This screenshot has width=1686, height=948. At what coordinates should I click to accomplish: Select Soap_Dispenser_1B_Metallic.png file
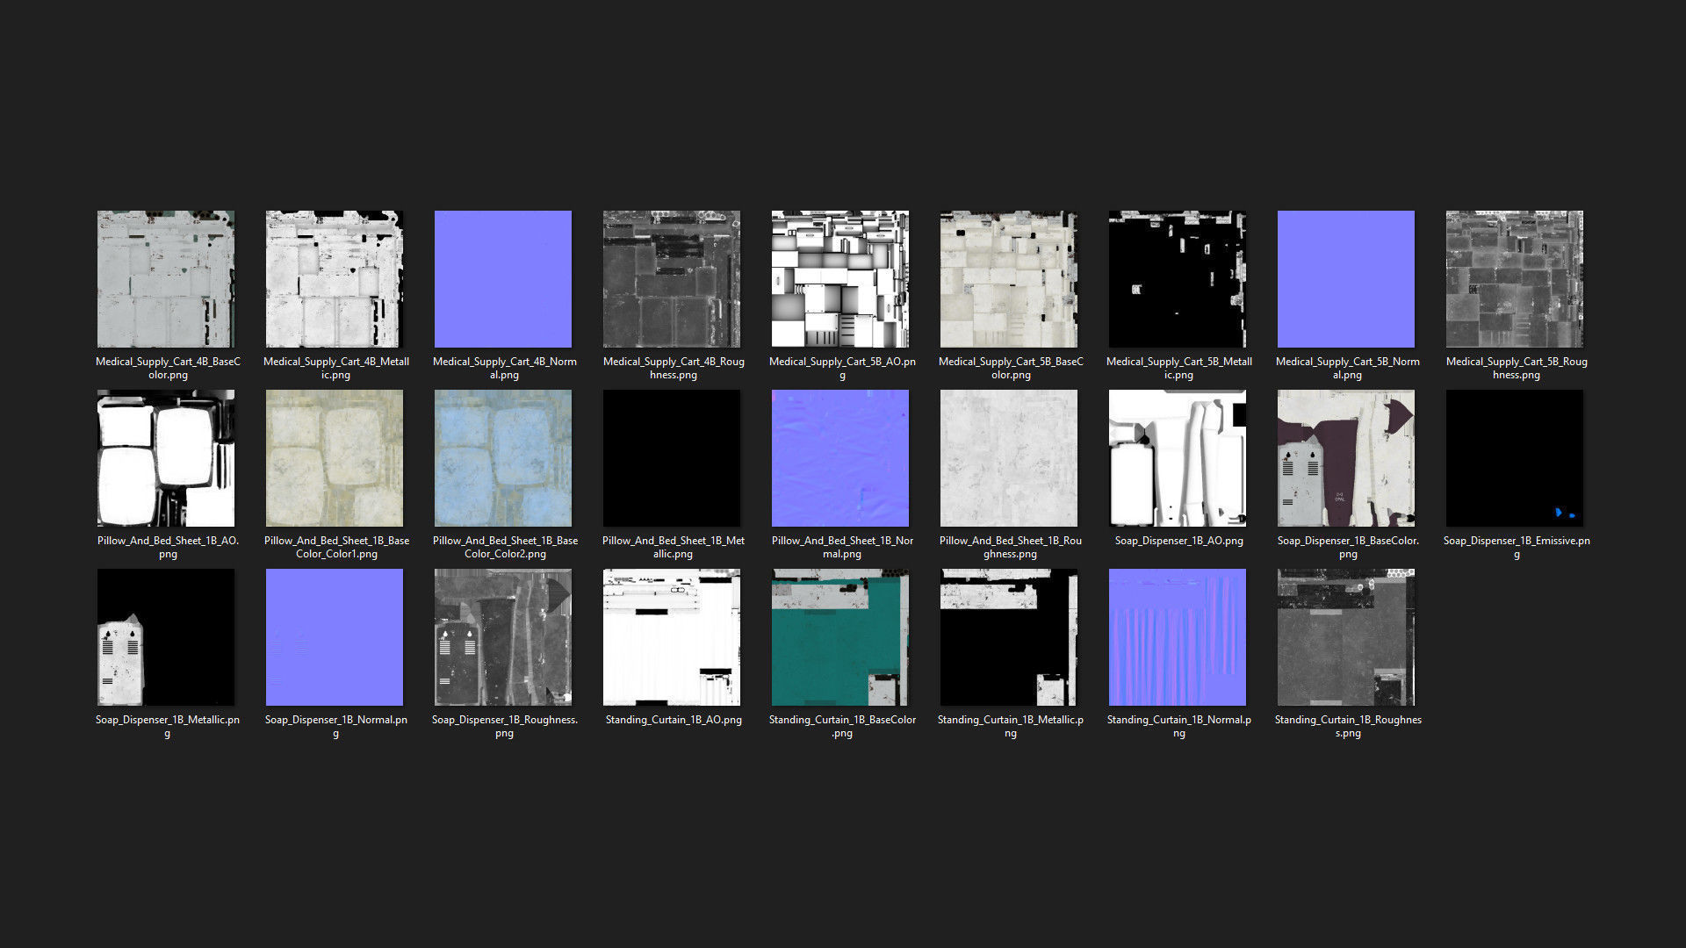166,637
